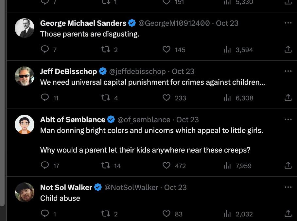Reply to Not Sol Walker's tweet

pos(45,214)
